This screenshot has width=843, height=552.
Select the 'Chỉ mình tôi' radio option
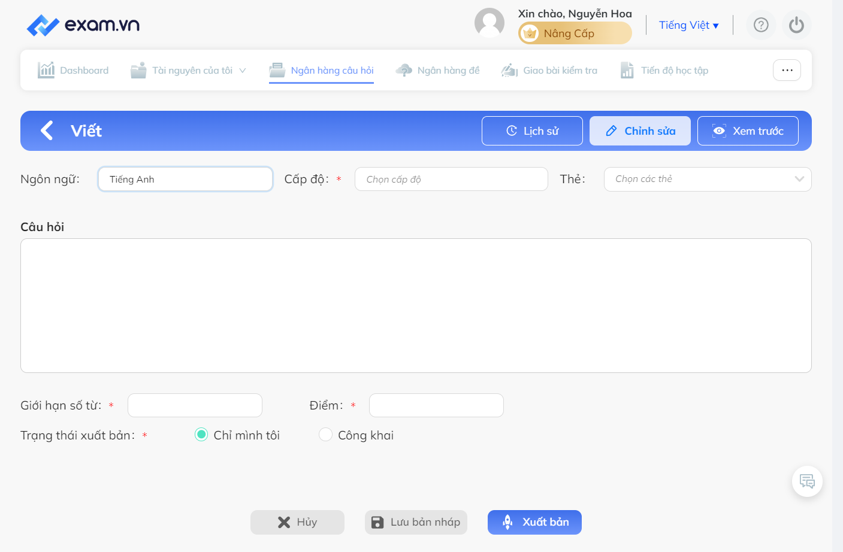tap(201, 435)
